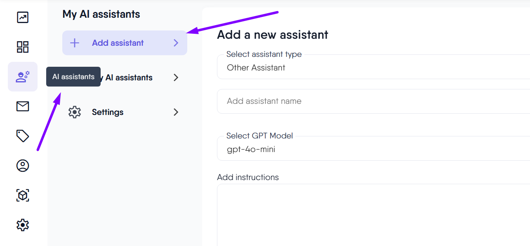Click the plus icon beside Add assistant
The width and height of the screenshot is (530, 246).
point(75,43)
